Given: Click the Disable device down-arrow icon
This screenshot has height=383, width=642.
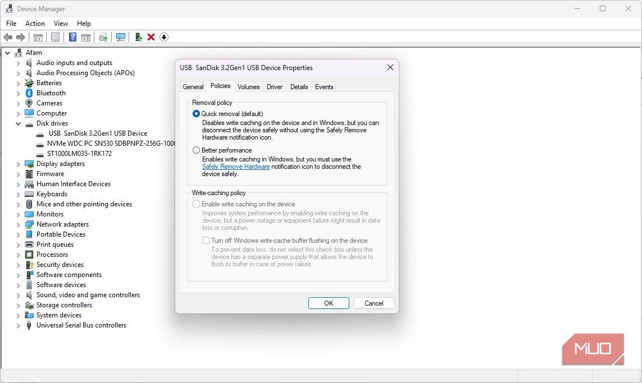Looking at the screenshot, I should [164, 37].
